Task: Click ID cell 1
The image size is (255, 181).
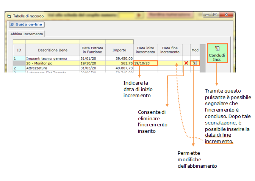Action: coord(19,58)
